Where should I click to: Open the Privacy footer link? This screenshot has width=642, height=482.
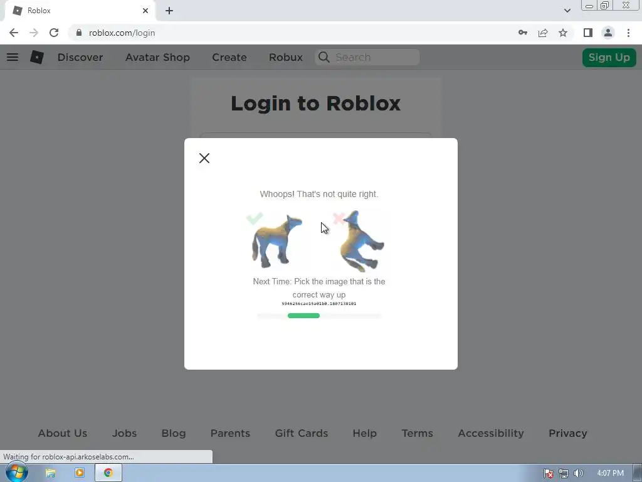click(568, 433)
